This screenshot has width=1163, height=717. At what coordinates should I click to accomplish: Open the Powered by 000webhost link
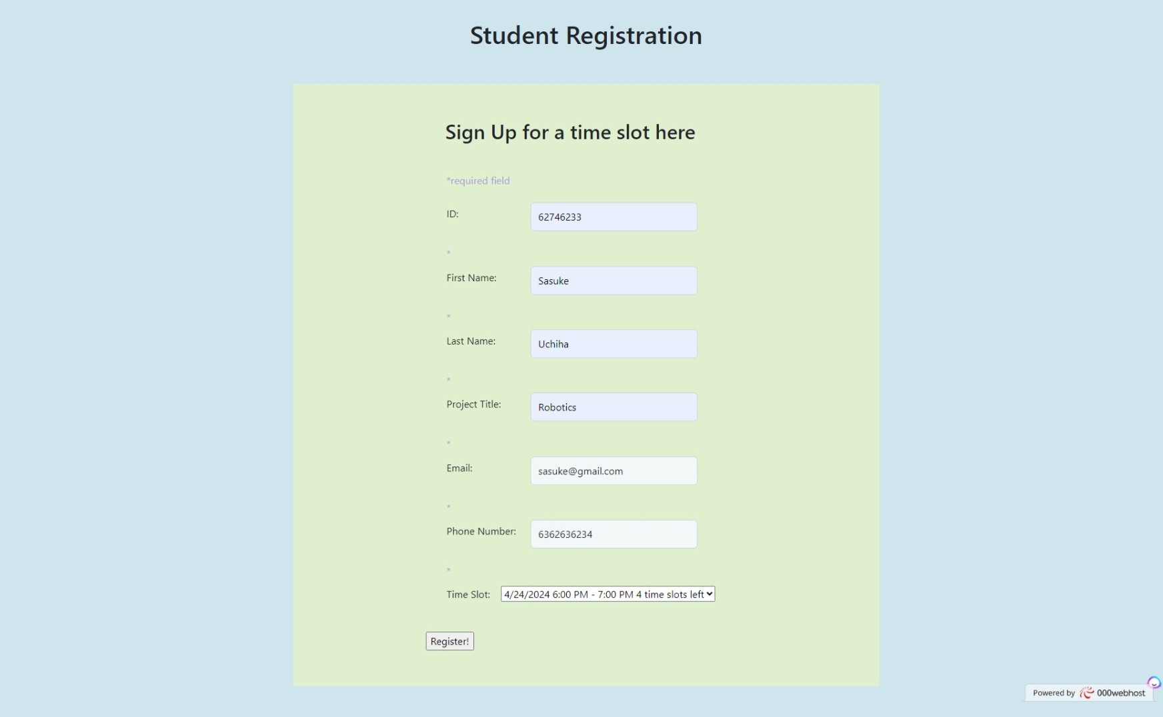click(x=1089, y=693)
